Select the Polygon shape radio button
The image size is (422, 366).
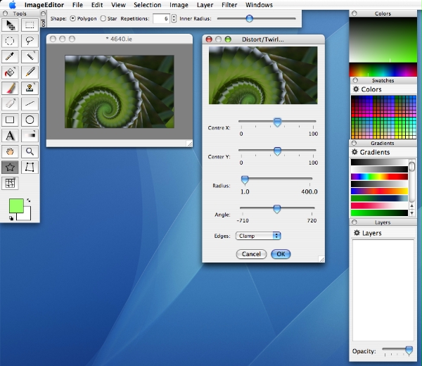[x=72, y=18]
